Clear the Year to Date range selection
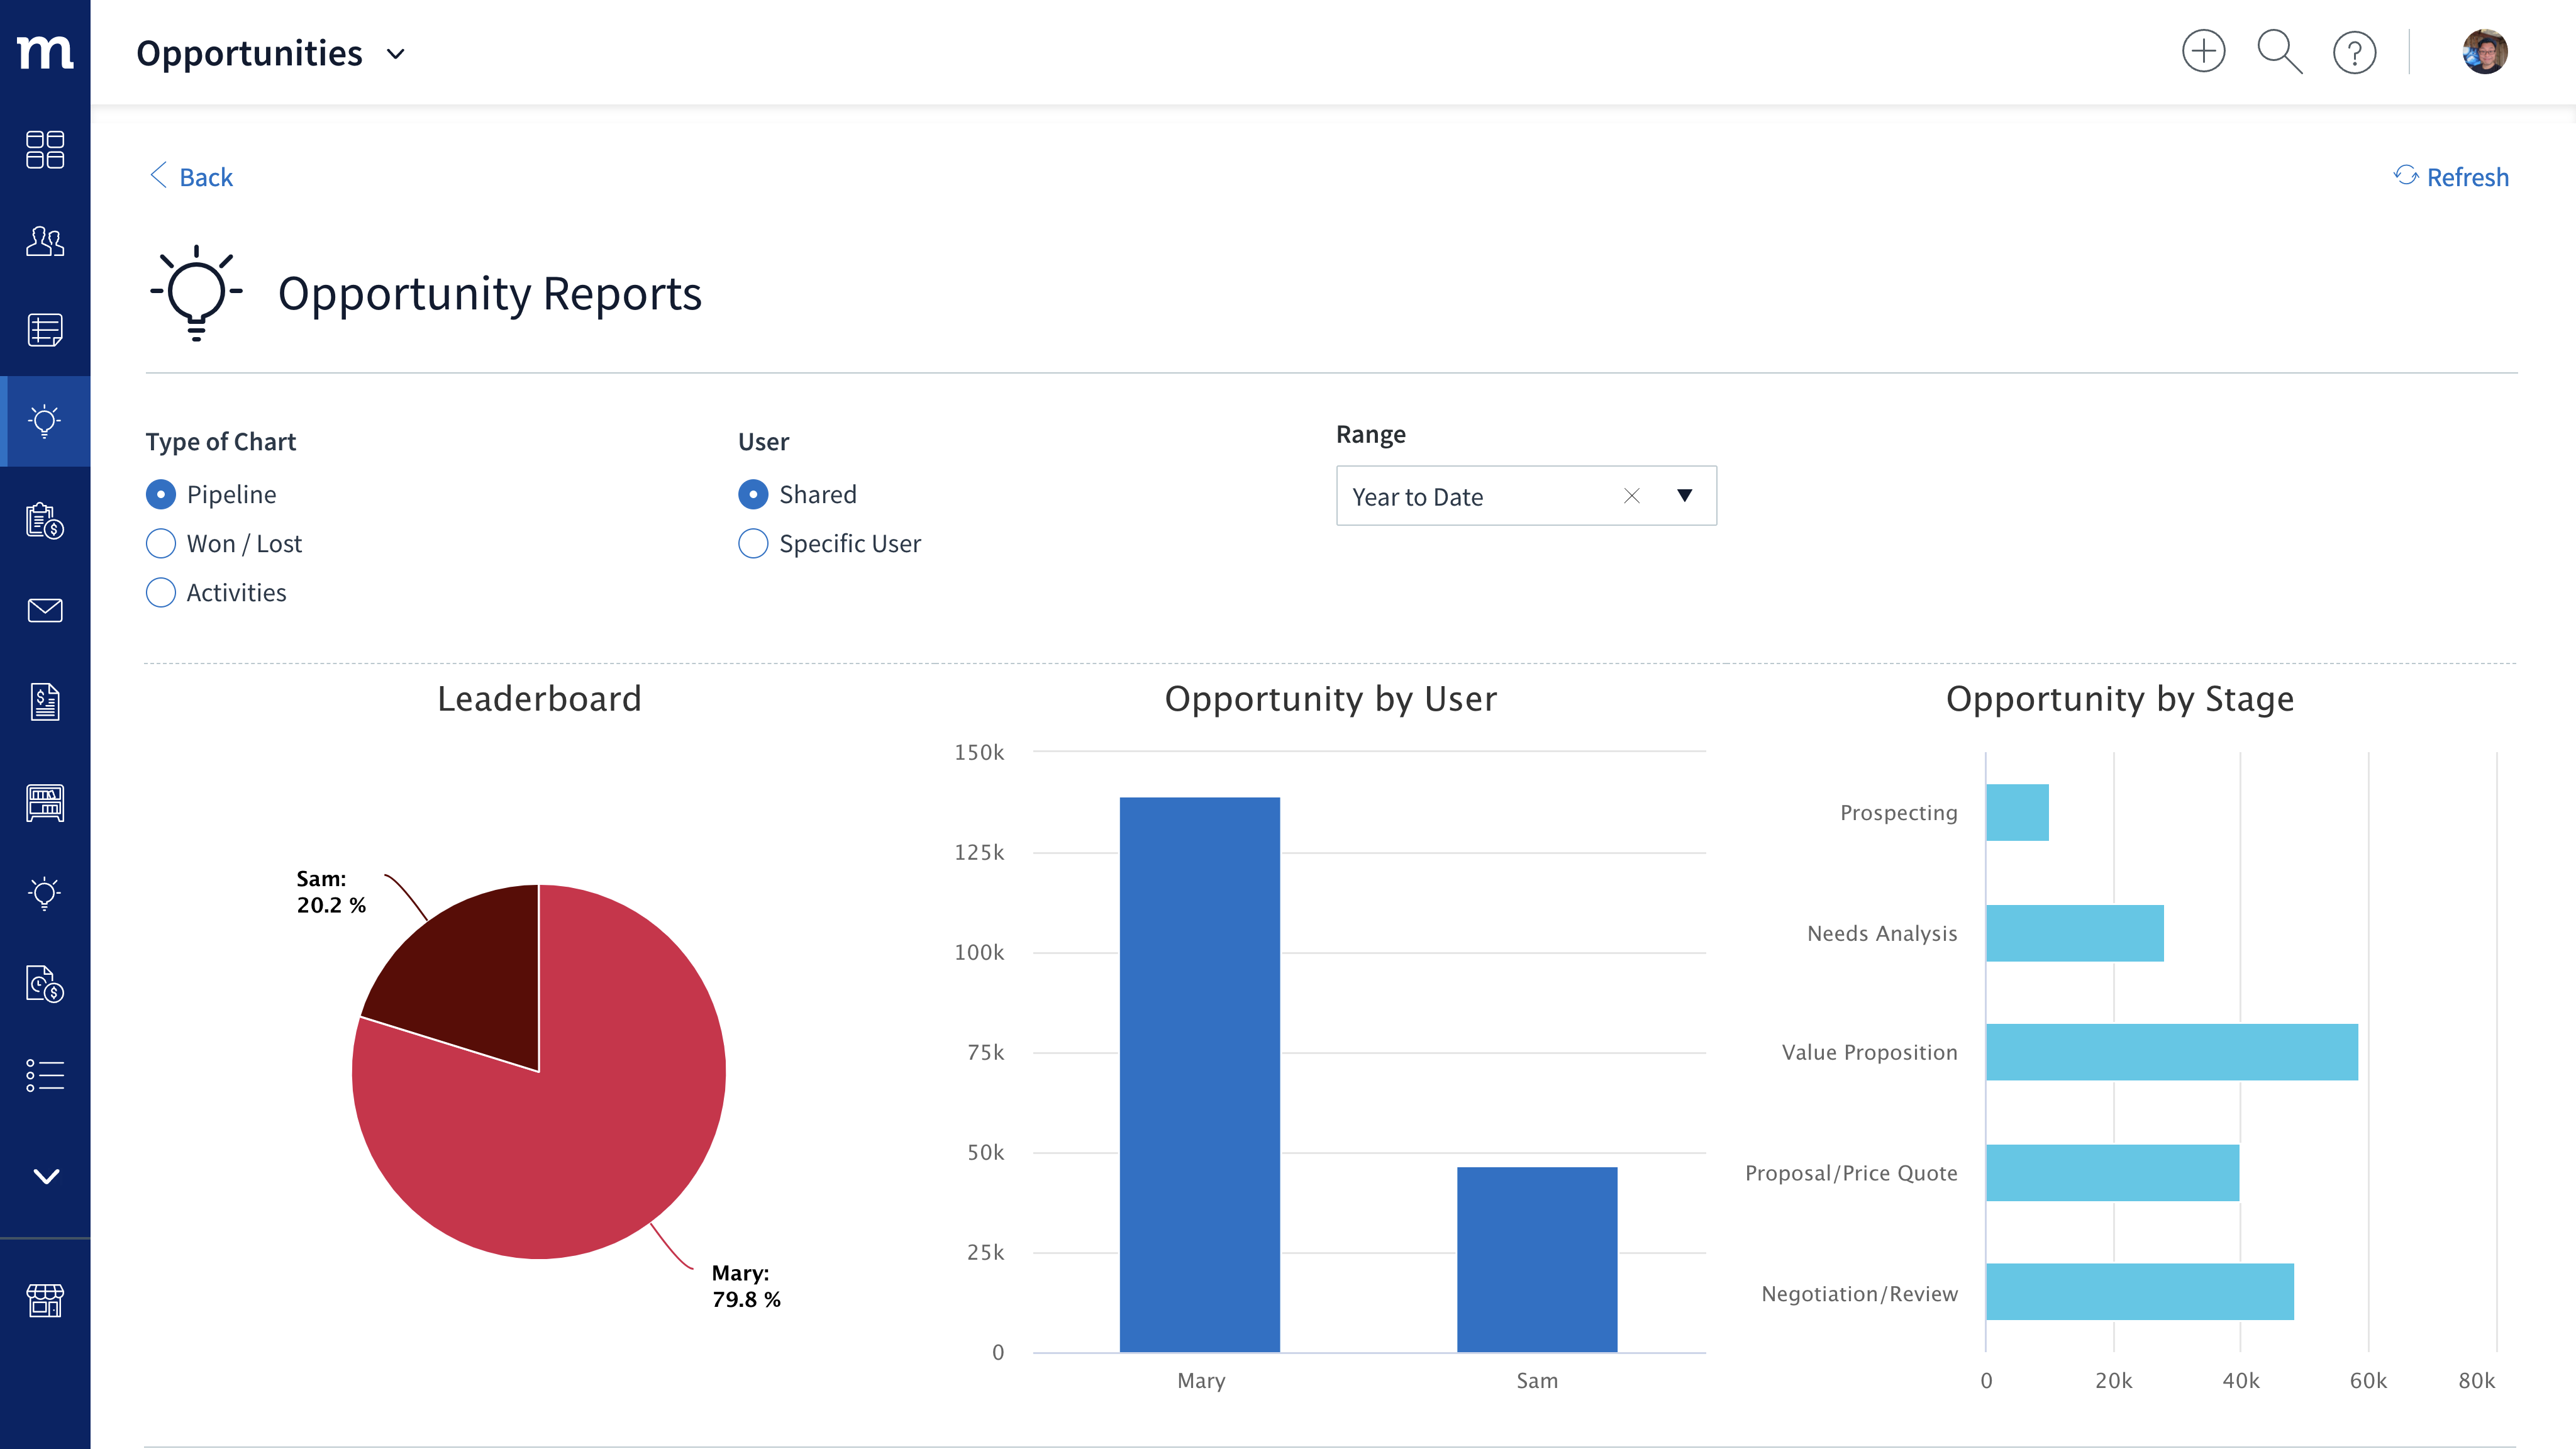Viewport: 2576px width, 1449px height. pos(1631,496)
